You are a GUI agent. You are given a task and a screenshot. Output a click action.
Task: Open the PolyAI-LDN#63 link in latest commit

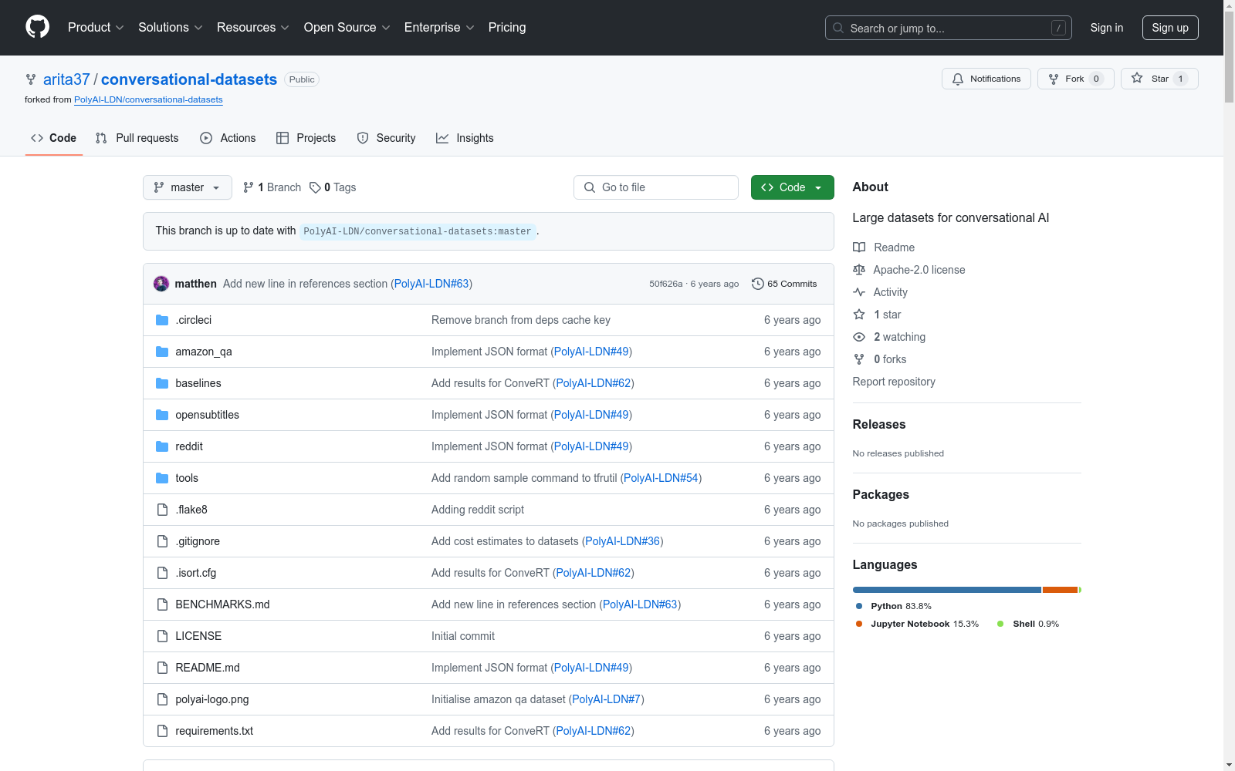[x=431, y=284]
